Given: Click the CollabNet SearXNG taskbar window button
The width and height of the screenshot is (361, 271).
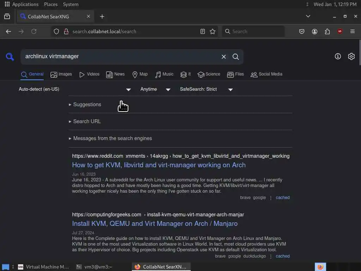Looking at the screenshot, I should pos(161,267).
